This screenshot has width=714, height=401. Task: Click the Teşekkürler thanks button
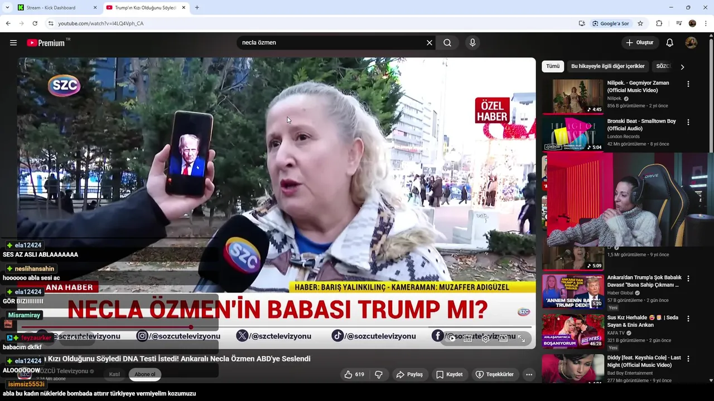tap(494, 374)
